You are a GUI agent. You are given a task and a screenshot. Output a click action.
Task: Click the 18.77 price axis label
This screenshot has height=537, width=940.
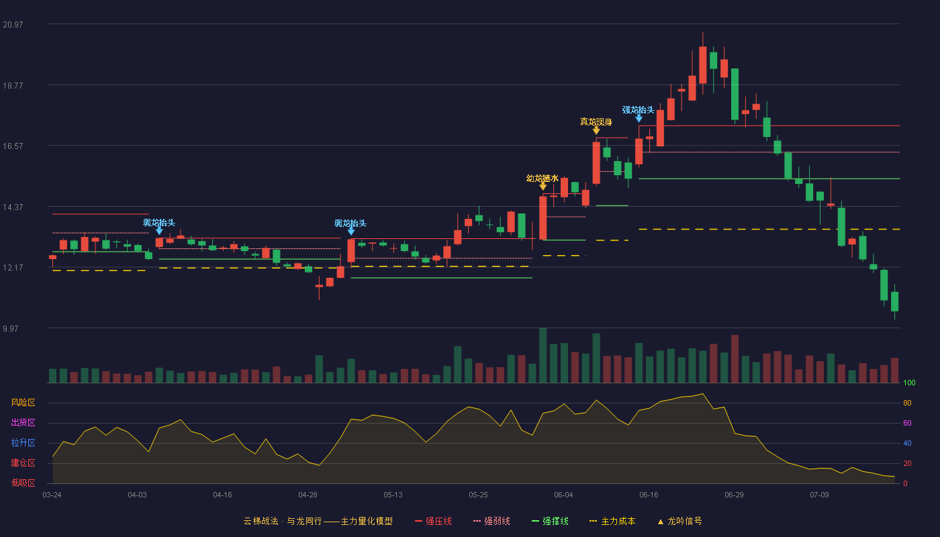13,86
